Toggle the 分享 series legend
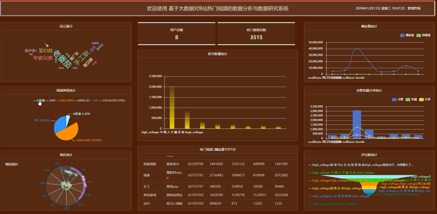This screenshot has height=214, width=437. click(x=425, y=99)
